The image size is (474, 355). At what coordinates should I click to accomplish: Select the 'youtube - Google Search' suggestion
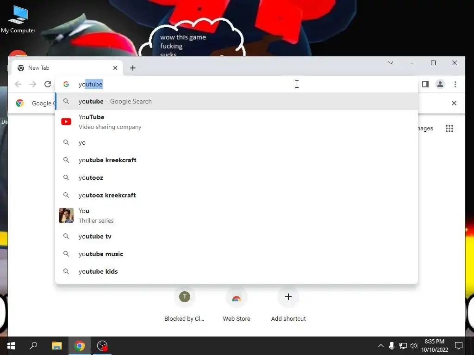[237, 101]
